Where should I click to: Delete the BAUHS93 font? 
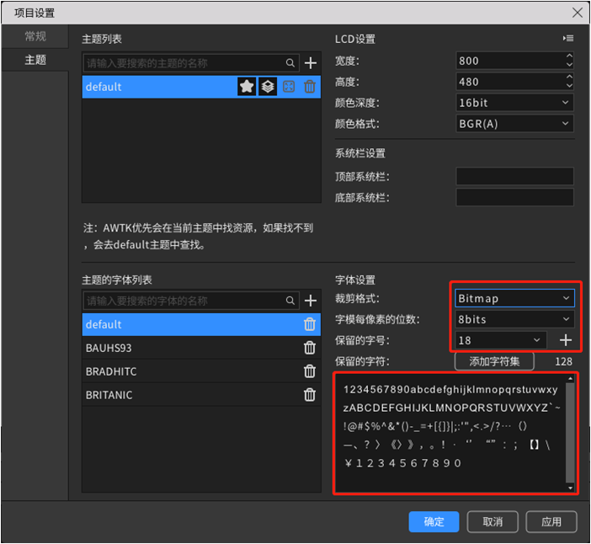coord(310,348)
